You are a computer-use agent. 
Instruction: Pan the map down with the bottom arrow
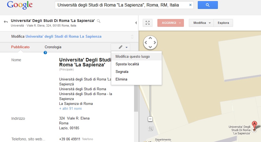tap(150, 47)
